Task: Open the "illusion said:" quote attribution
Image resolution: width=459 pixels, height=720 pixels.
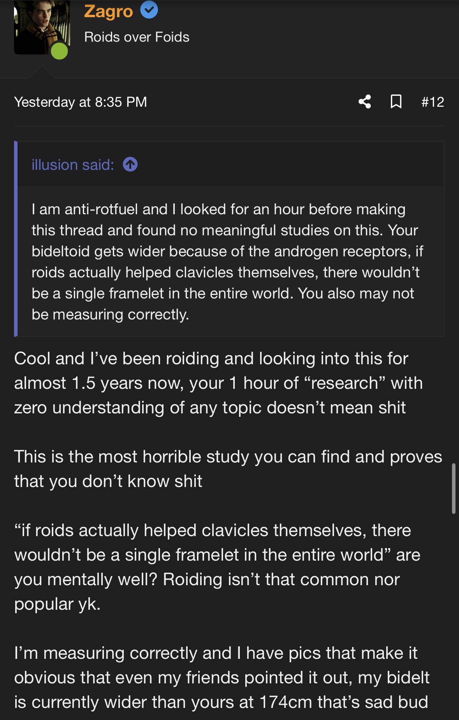Action: pos(73,165)
